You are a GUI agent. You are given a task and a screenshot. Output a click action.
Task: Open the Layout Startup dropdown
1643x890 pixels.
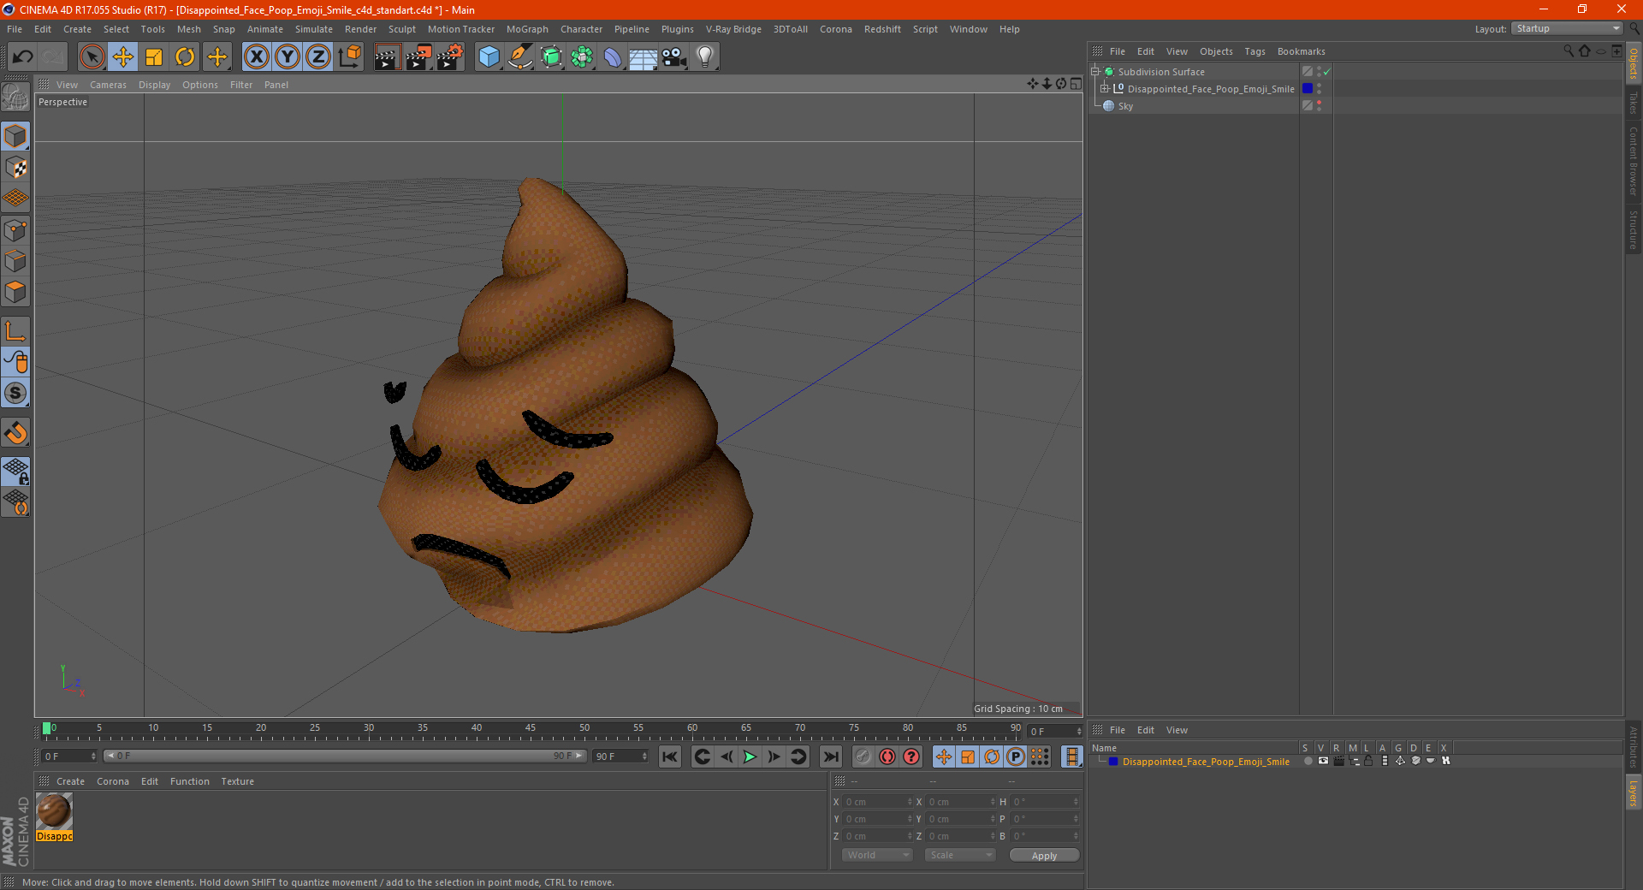point(1567,28)
